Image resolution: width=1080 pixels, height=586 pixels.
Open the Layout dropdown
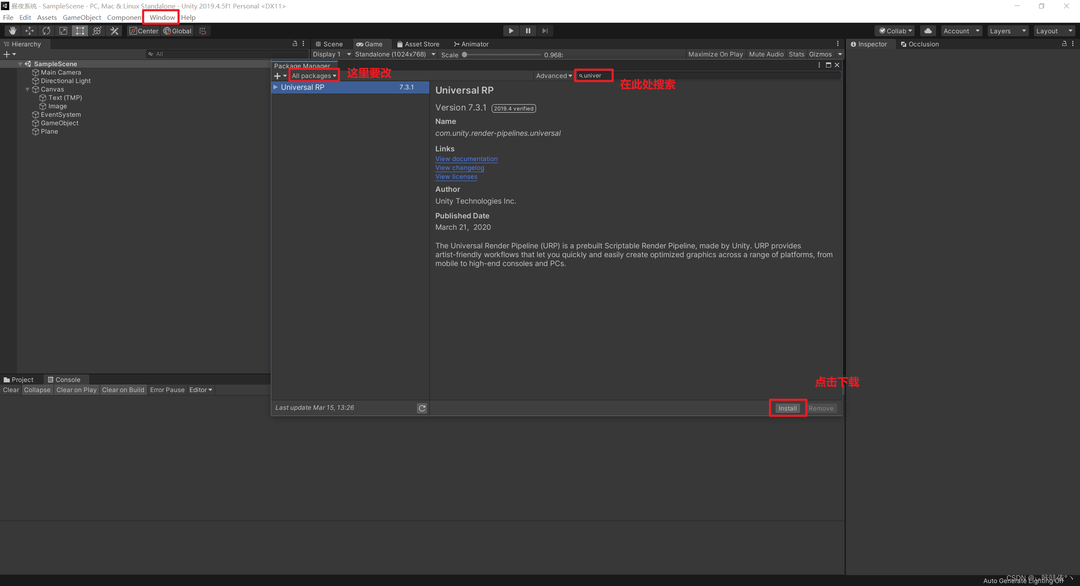(1054, 31)
